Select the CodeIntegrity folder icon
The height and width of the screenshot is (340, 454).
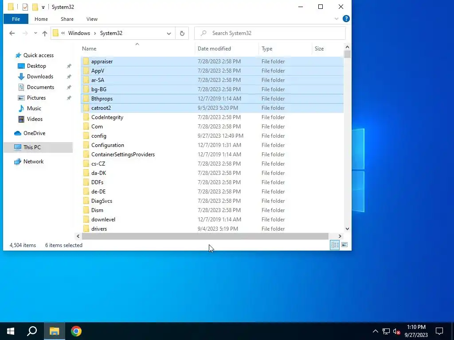[x=86, y=117]
